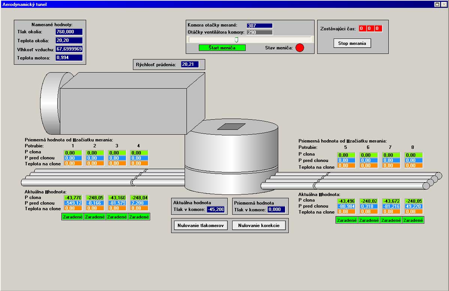
Task: Click the red Stav meniča indicator
Action: 300,48
